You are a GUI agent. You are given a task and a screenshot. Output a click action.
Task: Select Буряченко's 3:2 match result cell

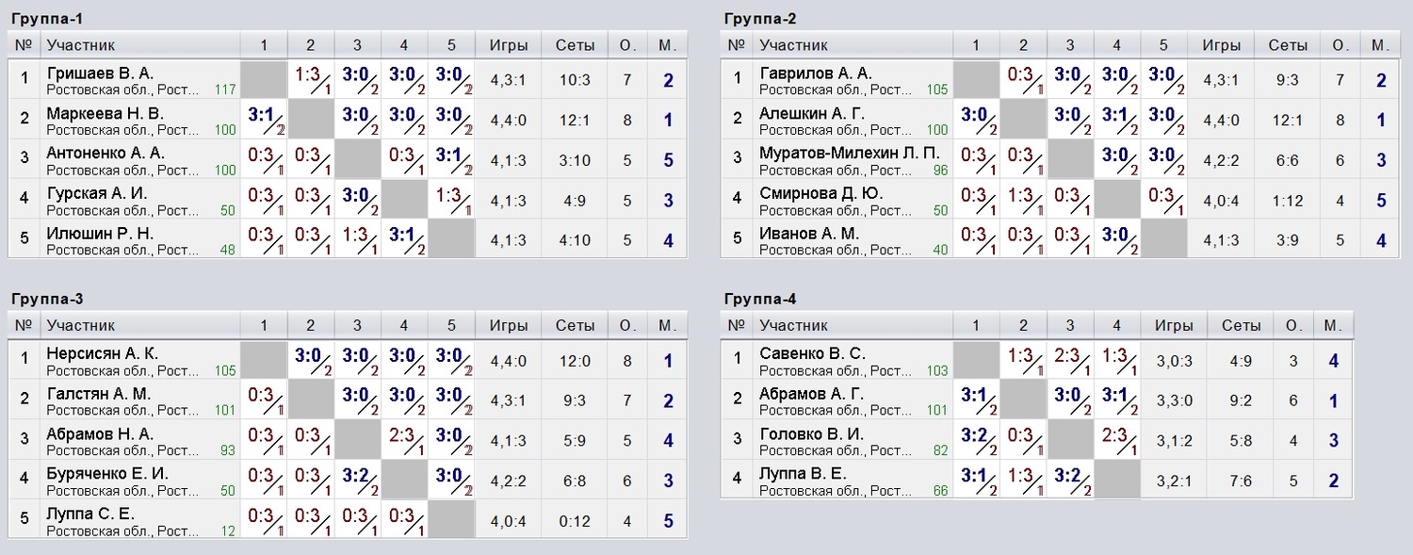pos(357,482)
